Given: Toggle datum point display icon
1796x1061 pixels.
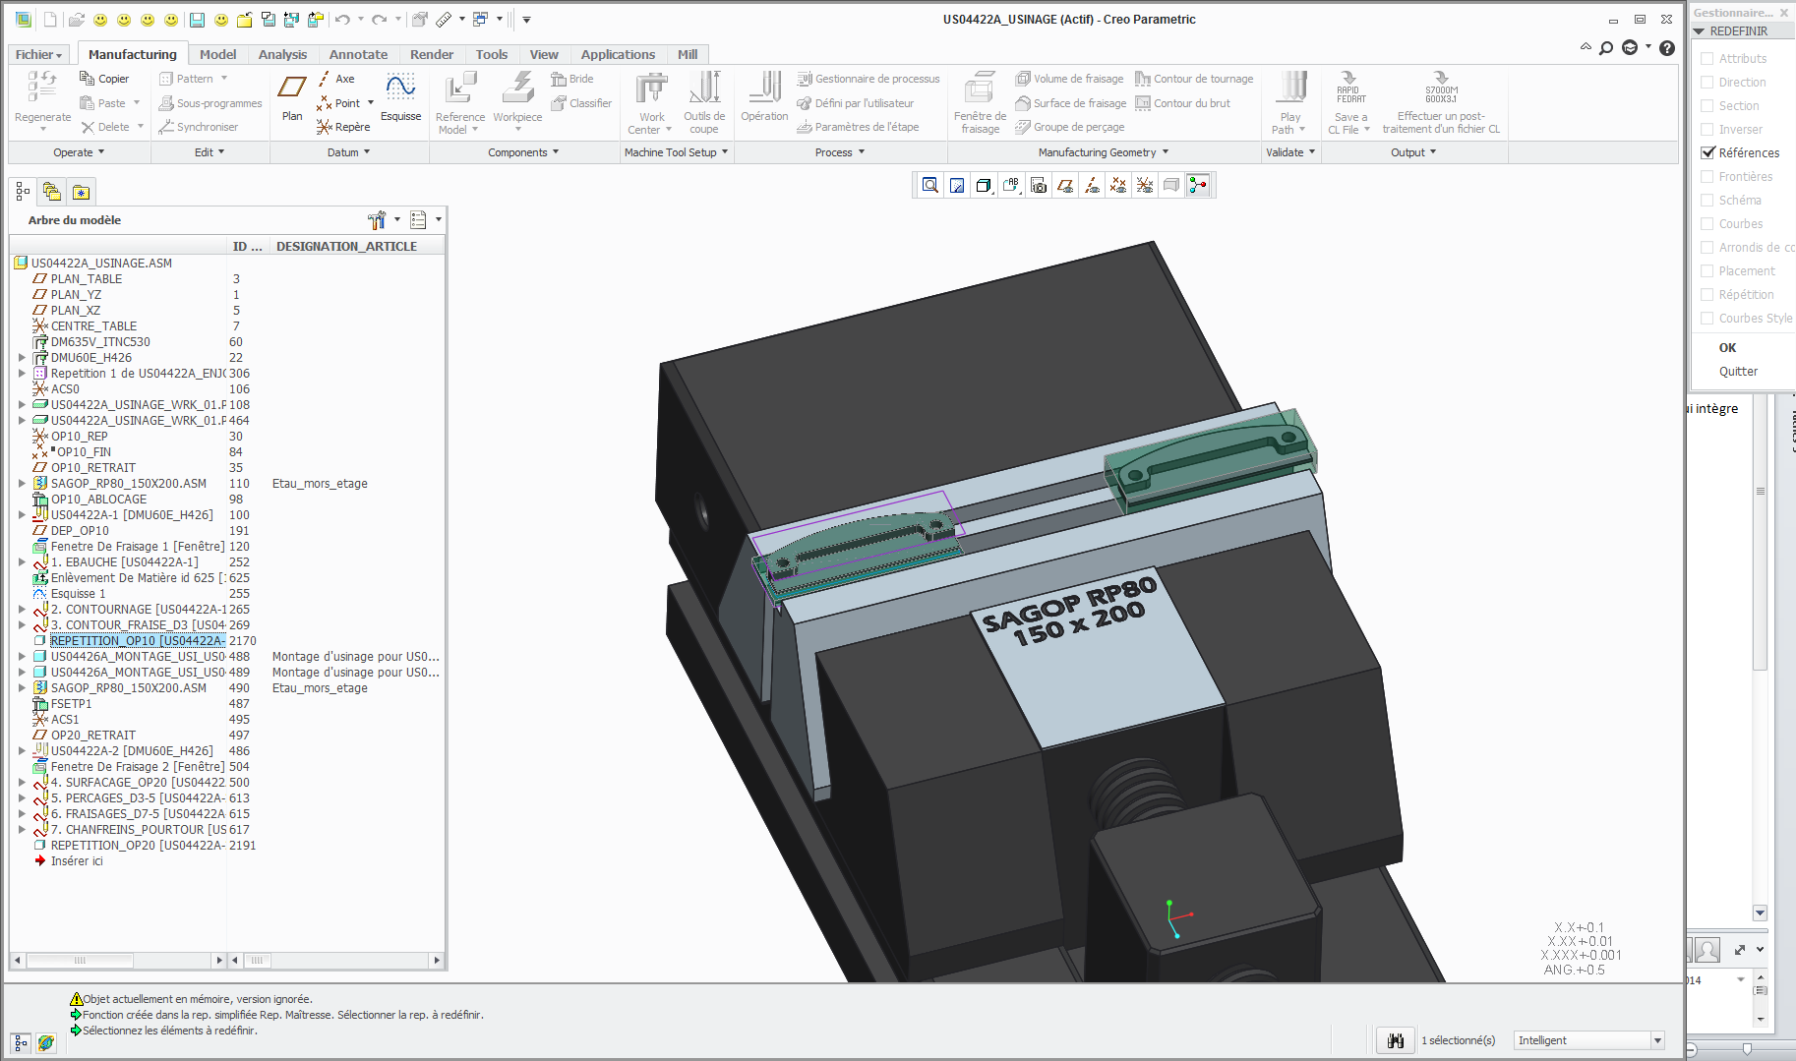Looking at the screenshot, I should [x=1118, y=185].
